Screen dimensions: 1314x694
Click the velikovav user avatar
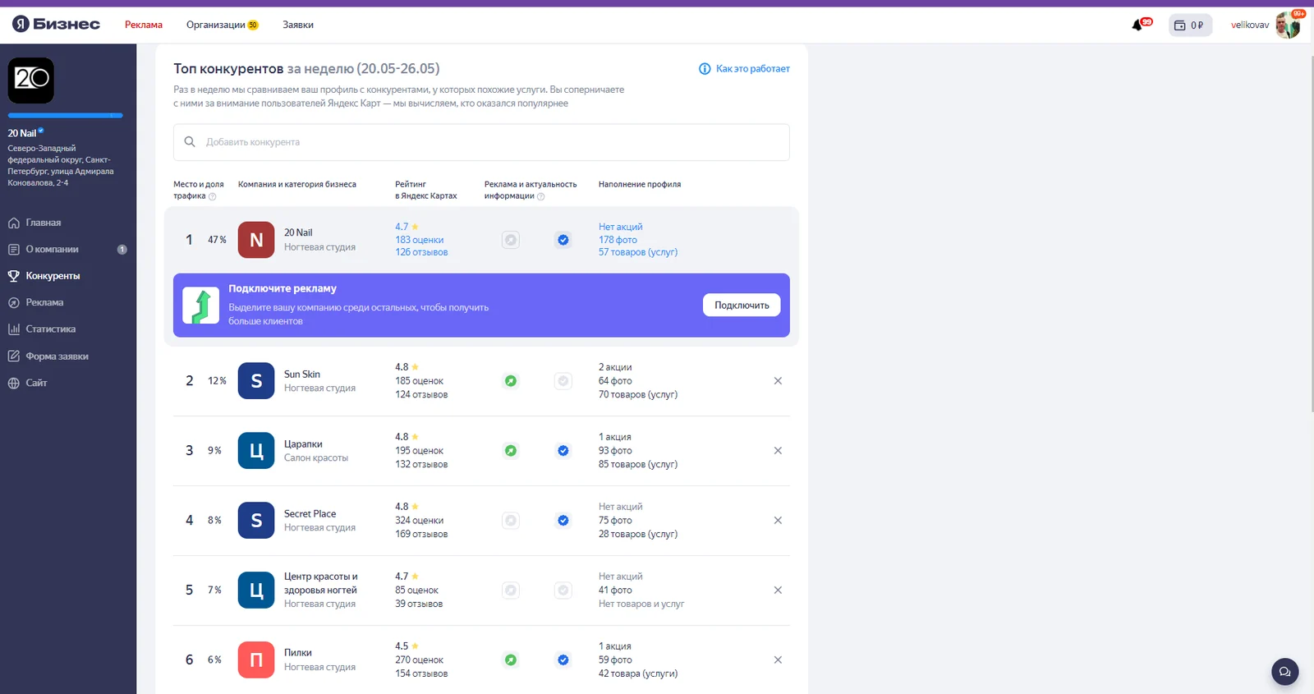click(x=1289, y=25)
